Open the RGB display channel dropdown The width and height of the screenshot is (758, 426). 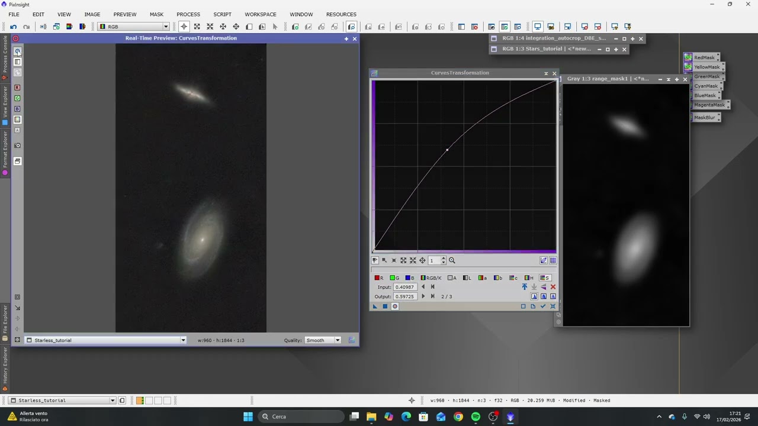pyautogui.click(x=134, y=27)
